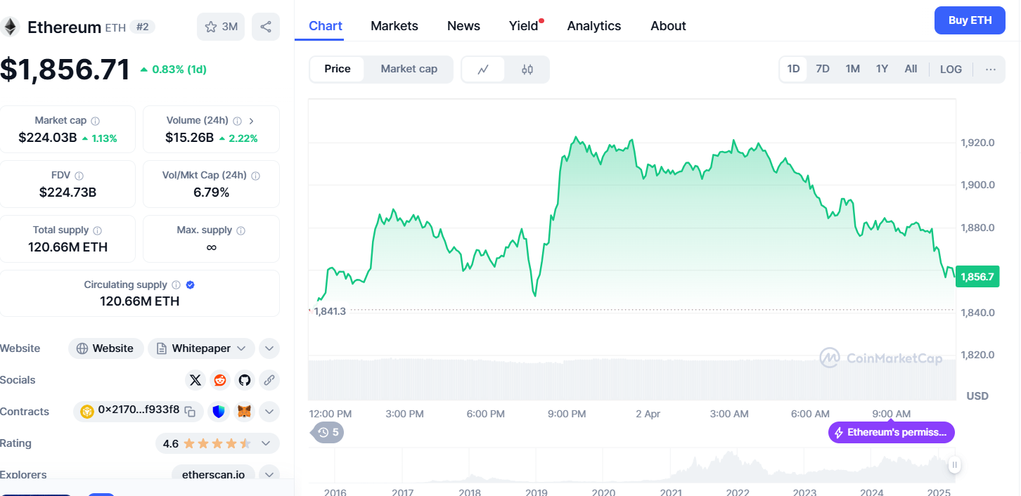Open the Analytics tab
The image size is (1021, 496).
pos(593,26)
